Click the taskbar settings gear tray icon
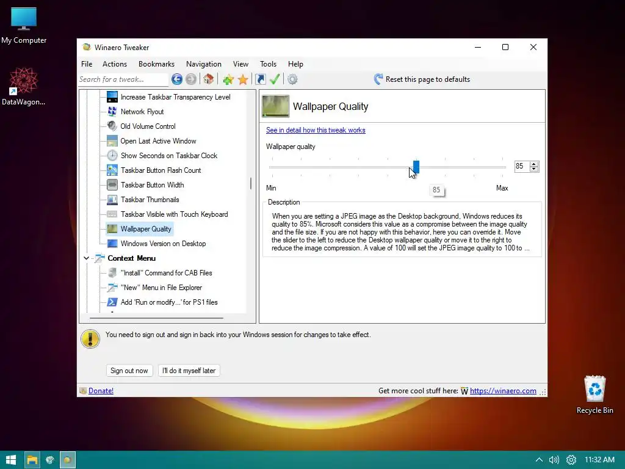 (571, 460)
